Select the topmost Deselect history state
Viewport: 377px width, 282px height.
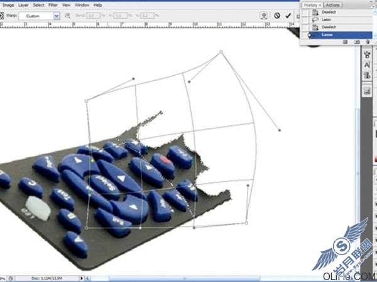(340, 12)
